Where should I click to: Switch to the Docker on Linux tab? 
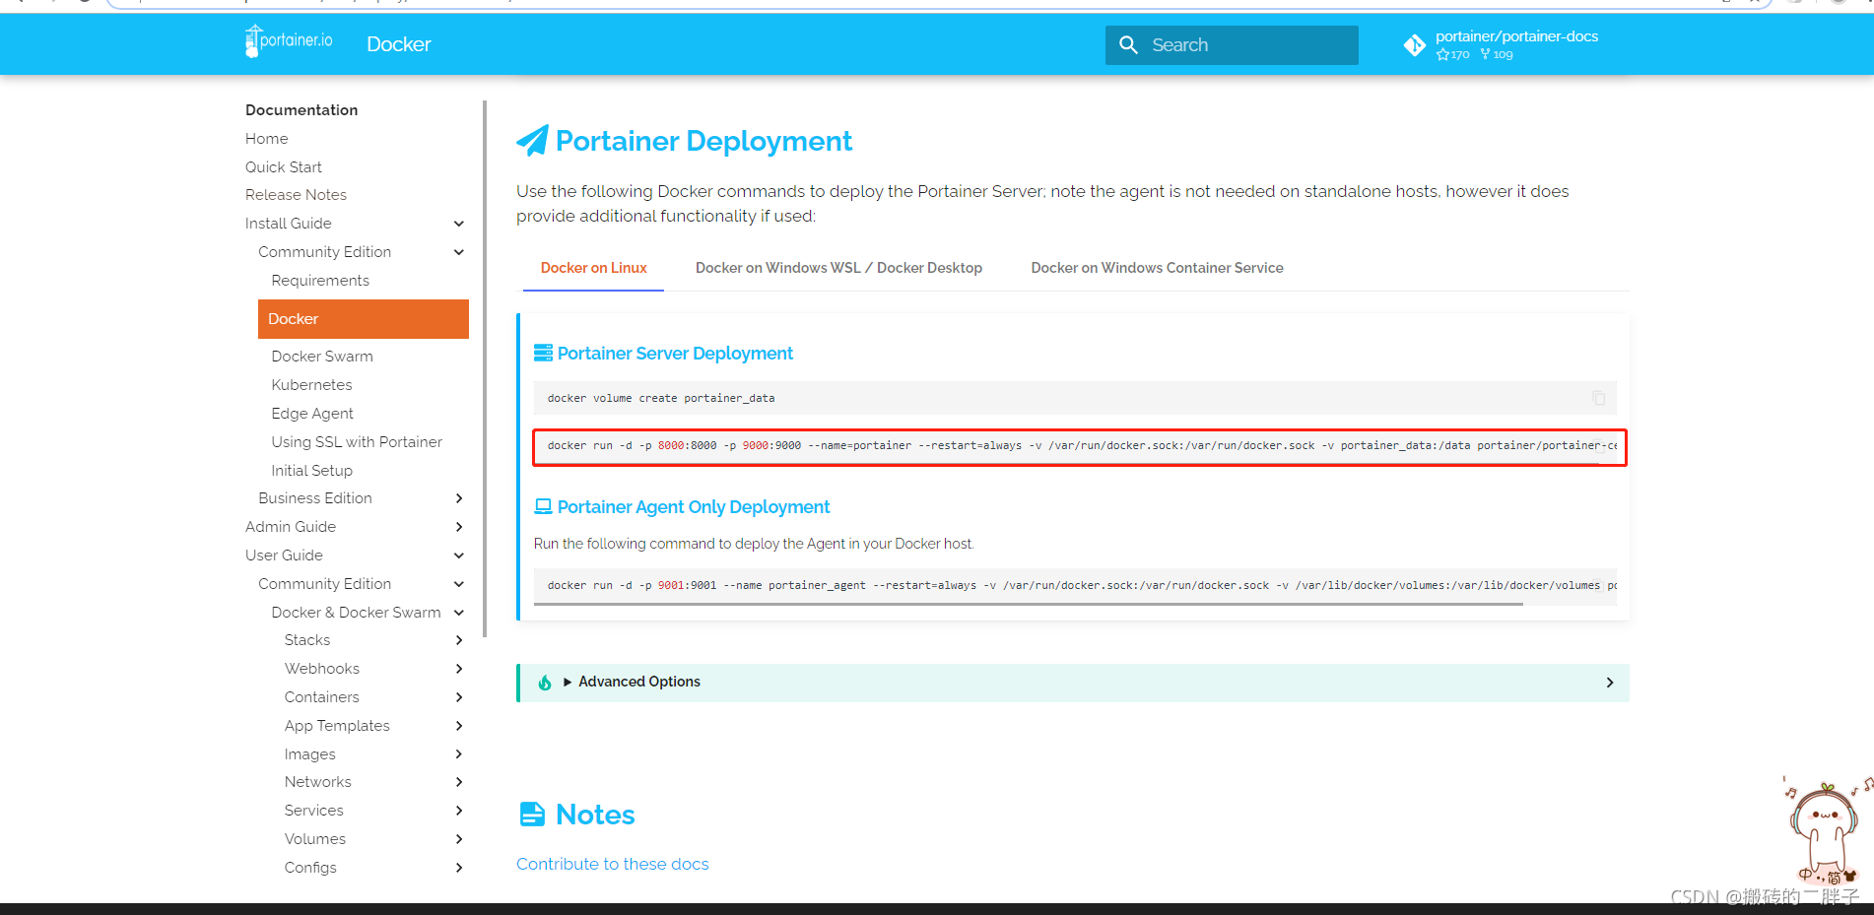593,268
